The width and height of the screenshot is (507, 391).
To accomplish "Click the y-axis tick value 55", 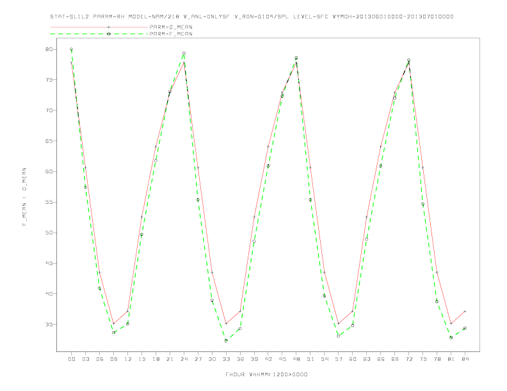I will click(49, 203).
